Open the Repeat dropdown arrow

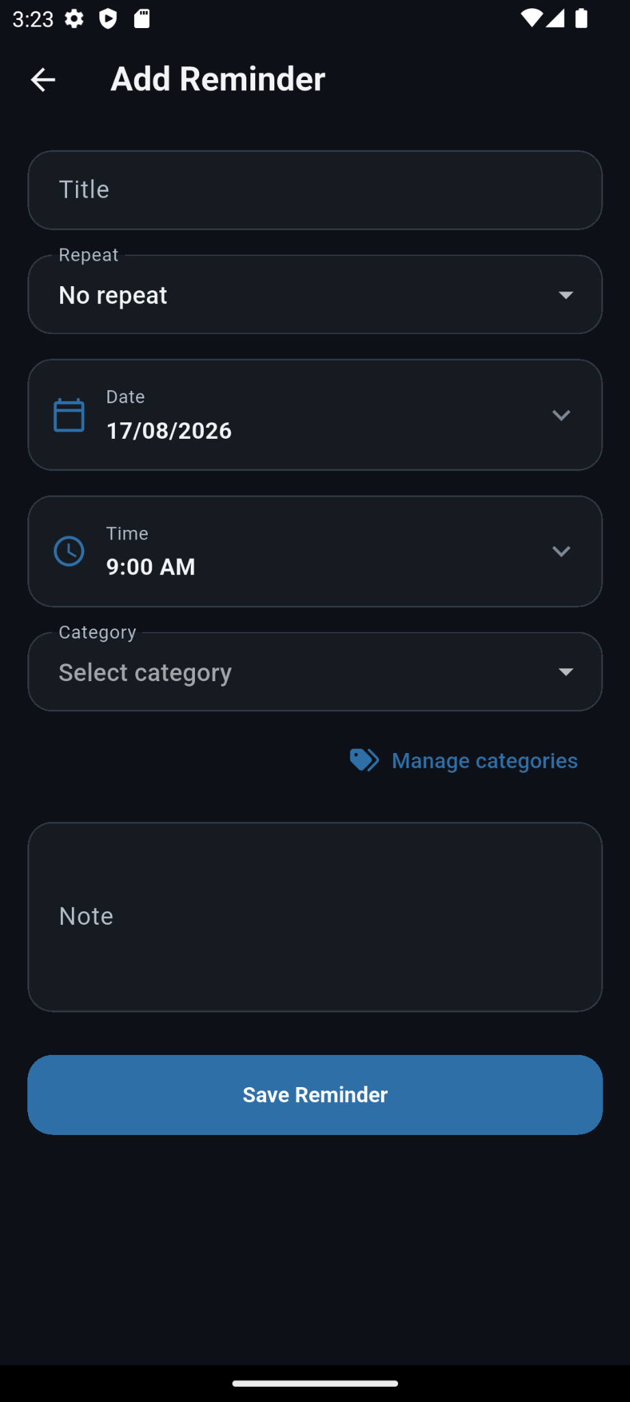566,295
